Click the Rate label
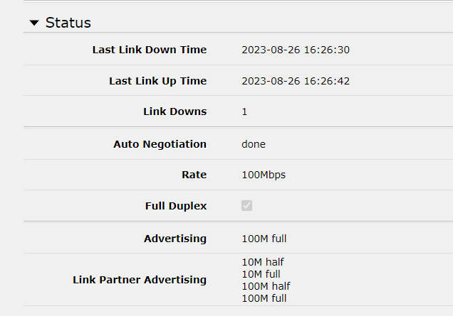The height and width of the screenshot is (316, 453). [194, 175]
